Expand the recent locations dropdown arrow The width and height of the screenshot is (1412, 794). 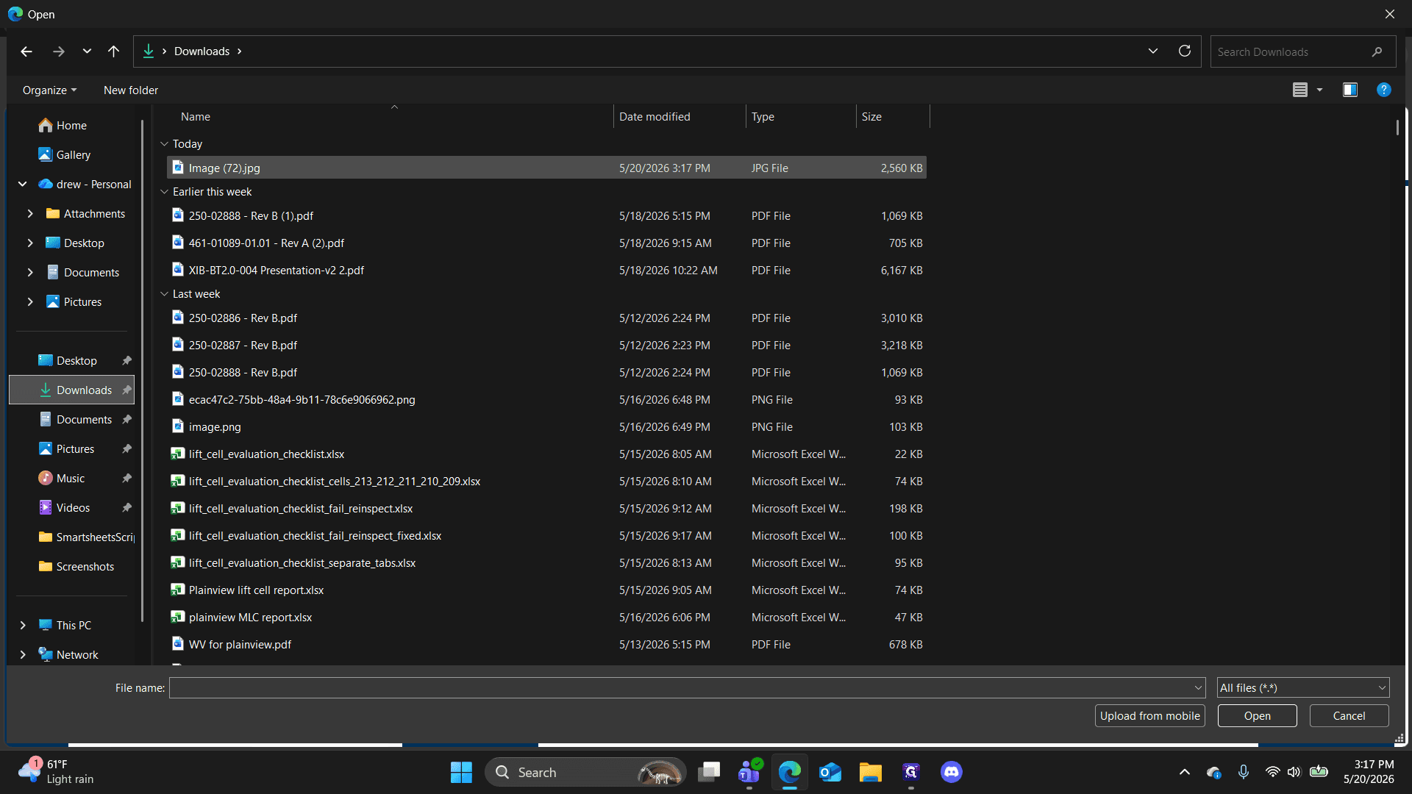87,51
